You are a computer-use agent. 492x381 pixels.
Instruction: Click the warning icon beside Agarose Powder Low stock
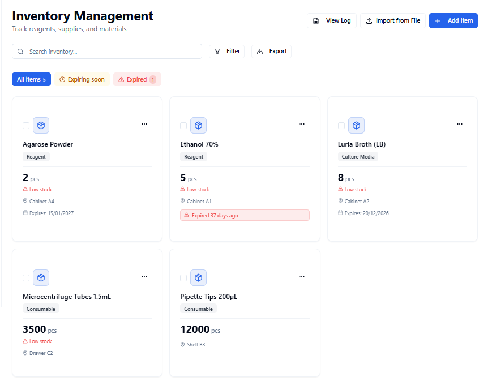point(25,189)
